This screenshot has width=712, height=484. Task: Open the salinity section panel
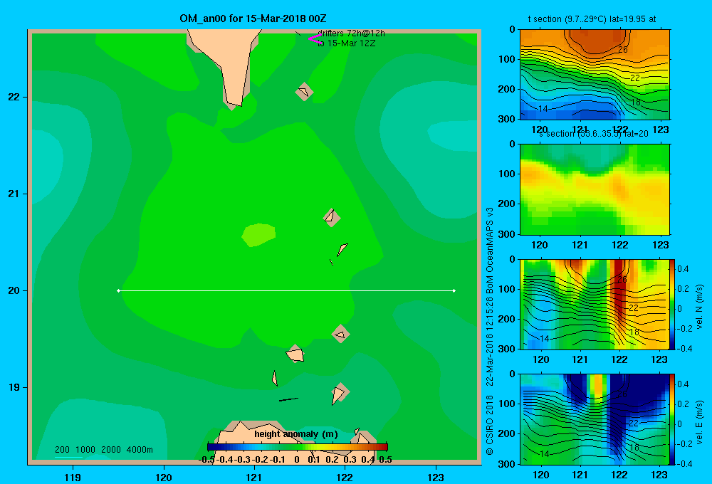point(595,189)
